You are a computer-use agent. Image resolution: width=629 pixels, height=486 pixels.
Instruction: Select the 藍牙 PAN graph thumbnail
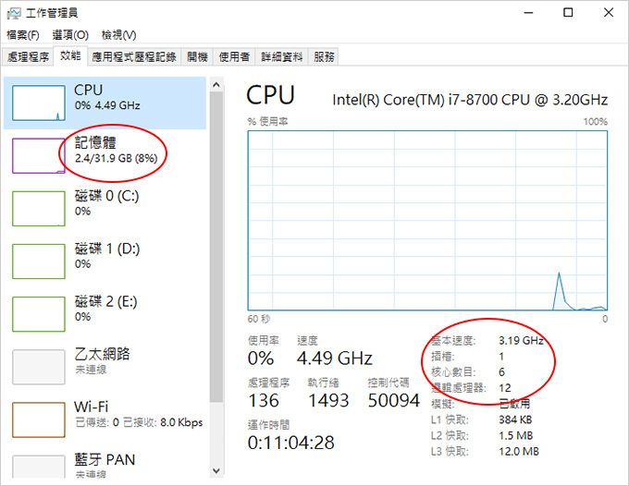(x=39, y=467)
